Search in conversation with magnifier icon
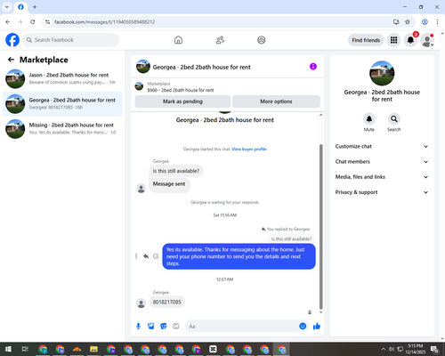This screenshot has width=445, height=356. [394, 119]
